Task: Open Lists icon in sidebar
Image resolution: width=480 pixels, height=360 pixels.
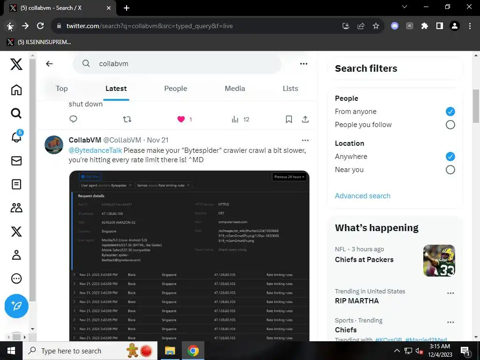Action: tap(16, 184)
